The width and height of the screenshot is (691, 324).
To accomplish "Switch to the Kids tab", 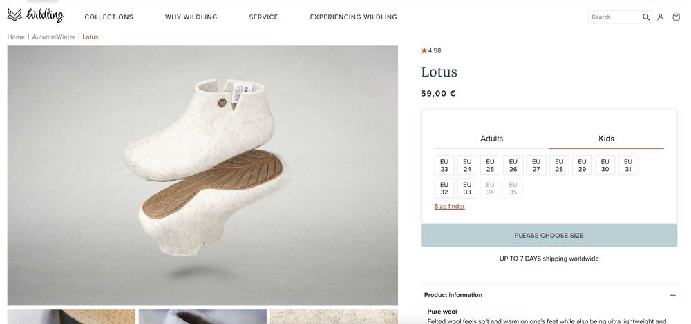I will [x=606, y=139].
